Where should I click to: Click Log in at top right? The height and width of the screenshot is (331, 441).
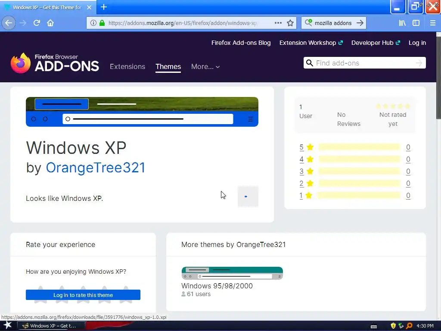pyautogui.click(x=417, y=43)
